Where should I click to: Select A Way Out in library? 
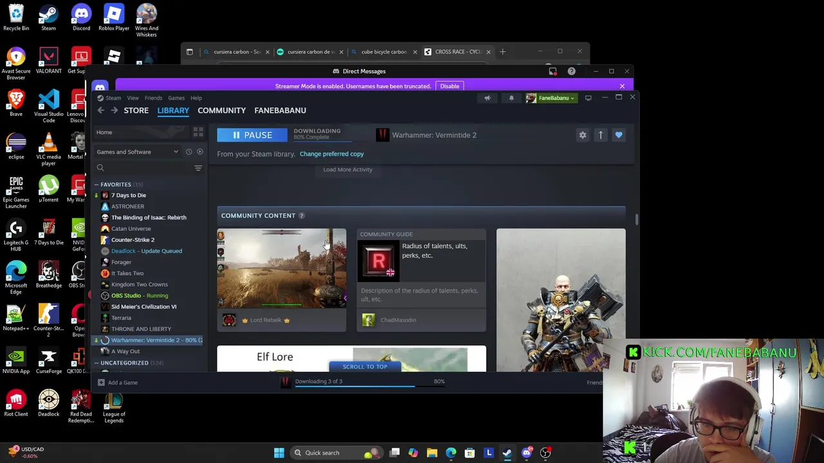coord(126,352)
